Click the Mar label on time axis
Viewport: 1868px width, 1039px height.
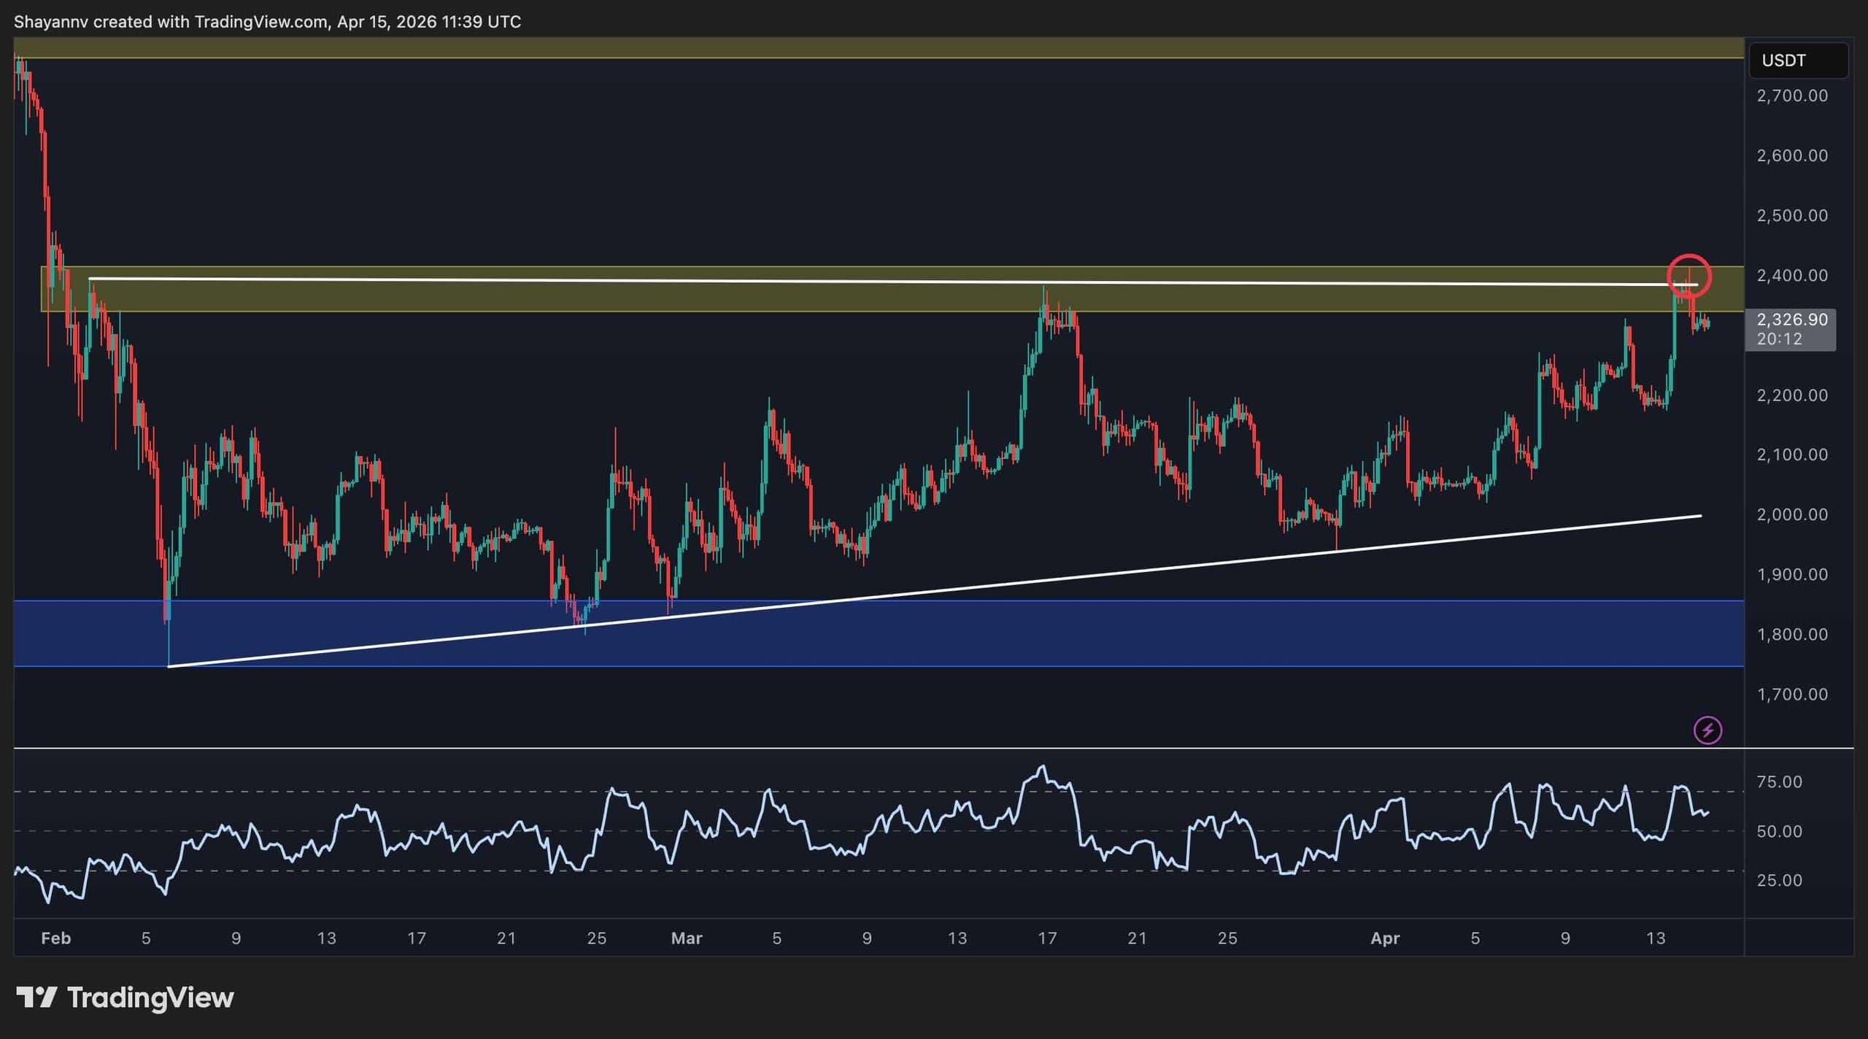coord(686,938)
